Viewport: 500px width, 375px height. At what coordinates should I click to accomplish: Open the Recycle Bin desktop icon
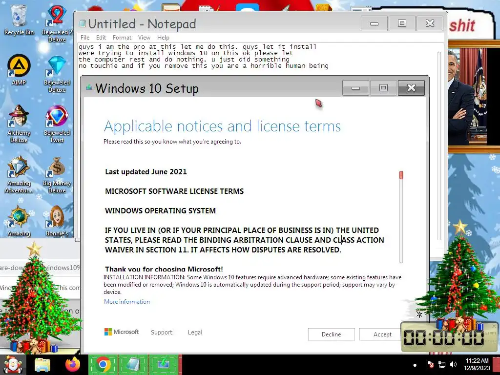tap(19, 20)
